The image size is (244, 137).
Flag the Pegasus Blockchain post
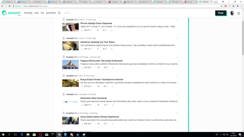(x=177, y=57)
